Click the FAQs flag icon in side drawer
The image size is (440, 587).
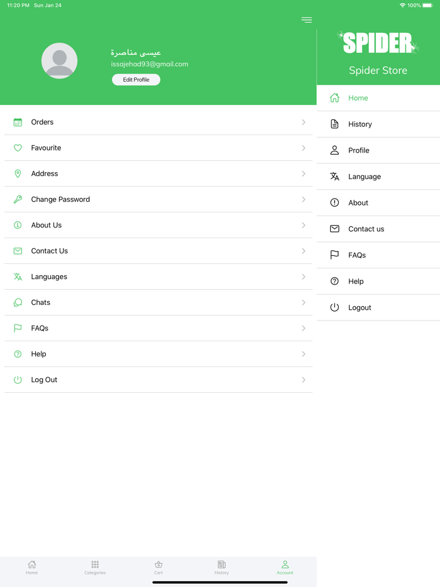click(334, 255)
